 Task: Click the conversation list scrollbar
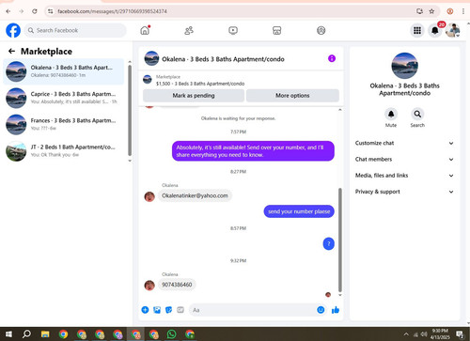click(x=130, y=110)
